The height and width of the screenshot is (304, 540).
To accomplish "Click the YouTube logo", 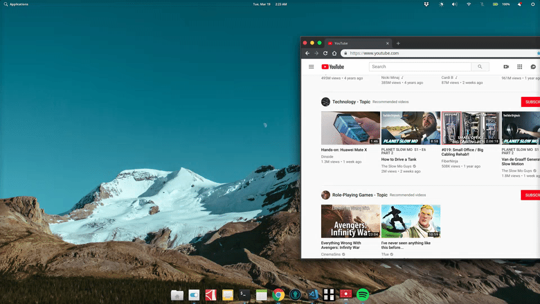I will [x=332, y=67].
